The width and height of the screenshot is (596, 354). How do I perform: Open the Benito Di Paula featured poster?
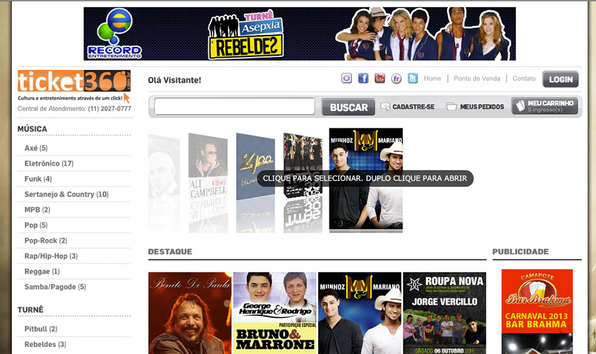190,313
